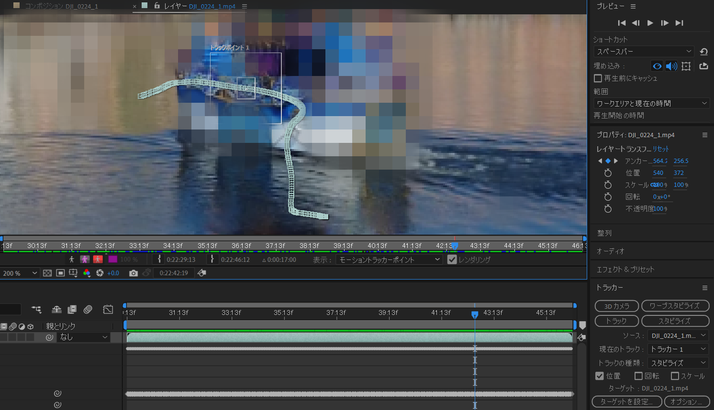The image size is (714, 410).
Task: Click the reset exposure aperture icon
Action: (100, 272)
